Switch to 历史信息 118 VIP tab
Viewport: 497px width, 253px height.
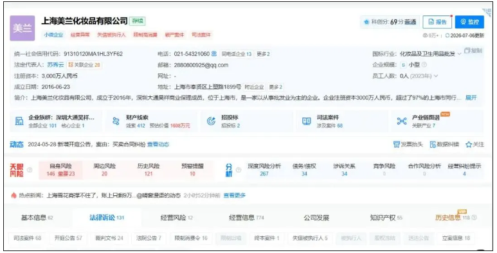click(453, 218)
